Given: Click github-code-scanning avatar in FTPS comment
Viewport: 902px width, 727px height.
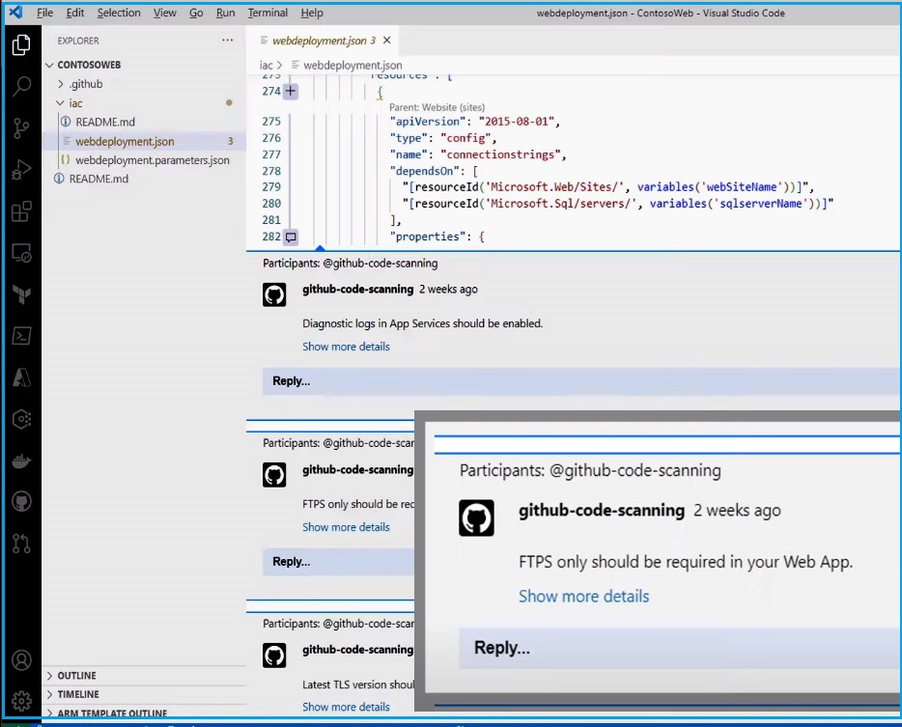Looking at the screenshot, I should tap(274, 475).
